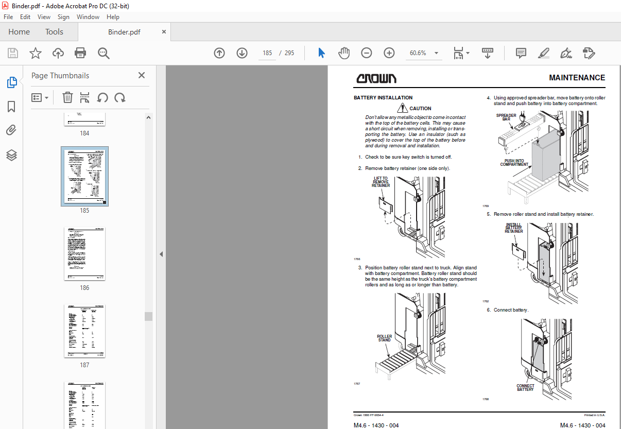The width and height of the screenshot is (621, 429).
Task: Open the Window menu
Action: 88,17
